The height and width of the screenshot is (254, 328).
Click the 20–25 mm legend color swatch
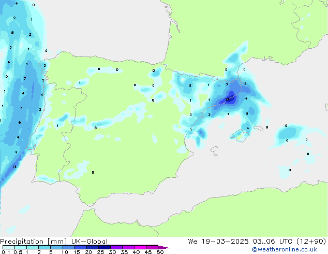coord(93,247)
